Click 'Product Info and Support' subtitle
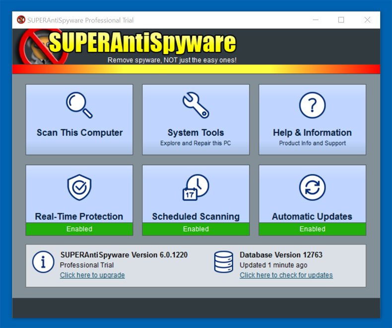The width and height of the screenshot is (392, 328). (x=312, y=143)
